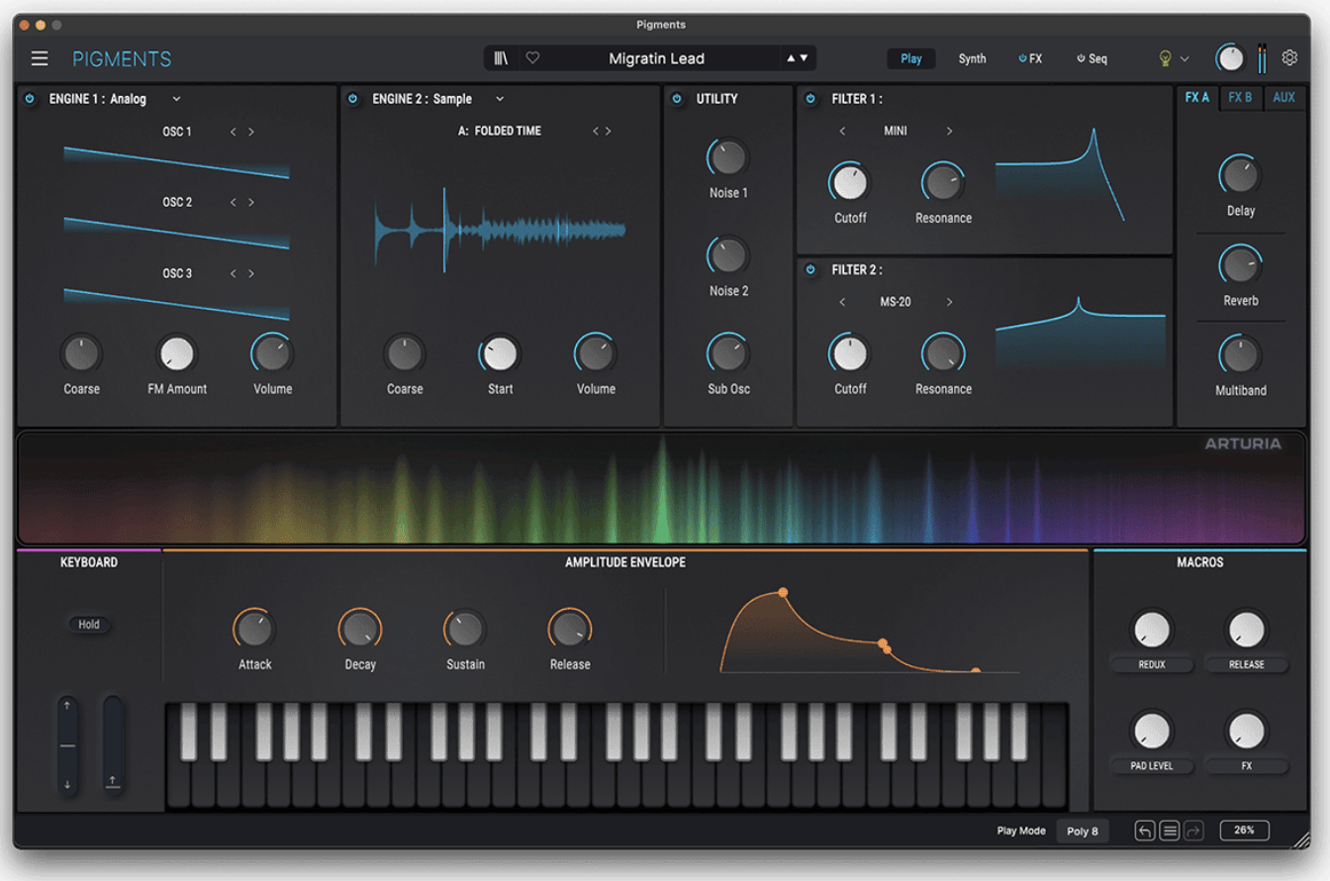This screenshot has height=881, width=1330.
Task: Select next OSC 3 waveform arrow
Action: 251,273
